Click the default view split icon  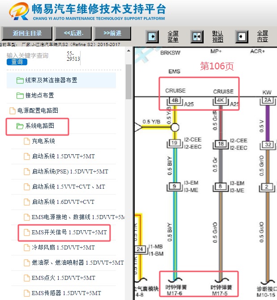(197, 36)
